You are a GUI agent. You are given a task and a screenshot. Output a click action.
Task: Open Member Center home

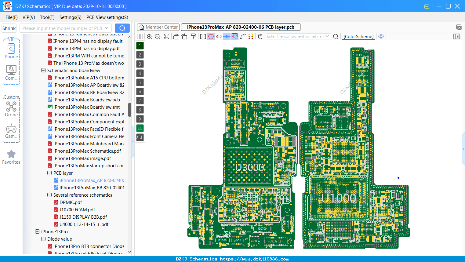click(x=158, y=27)
